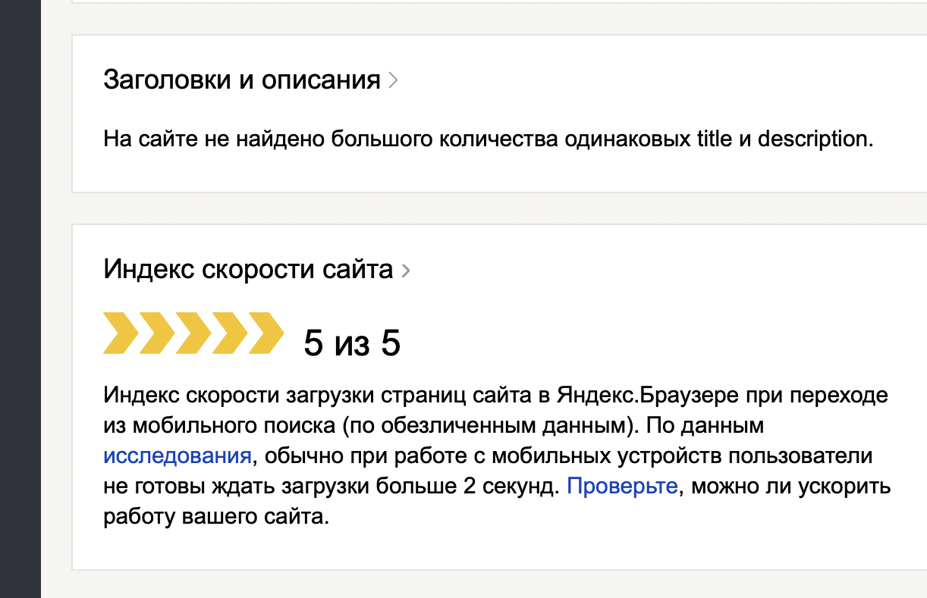
Task: Click the last yellow speed rating arrow
Action: tap(266, 333)
